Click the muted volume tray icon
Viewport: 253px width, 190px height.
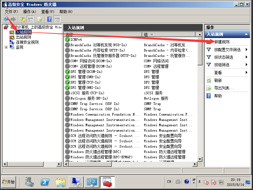[206, 182]
